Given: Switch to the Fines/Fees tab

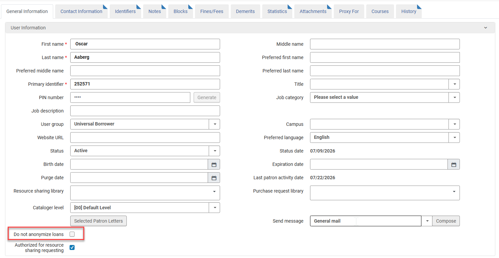Looking at the screenshot, I should (212, 11).
